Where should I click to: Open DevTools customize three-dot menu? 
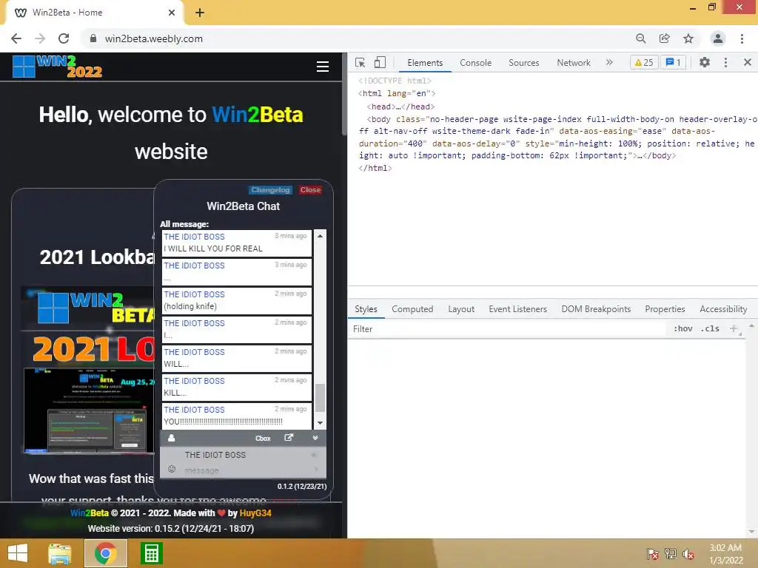tap(725, 62)
